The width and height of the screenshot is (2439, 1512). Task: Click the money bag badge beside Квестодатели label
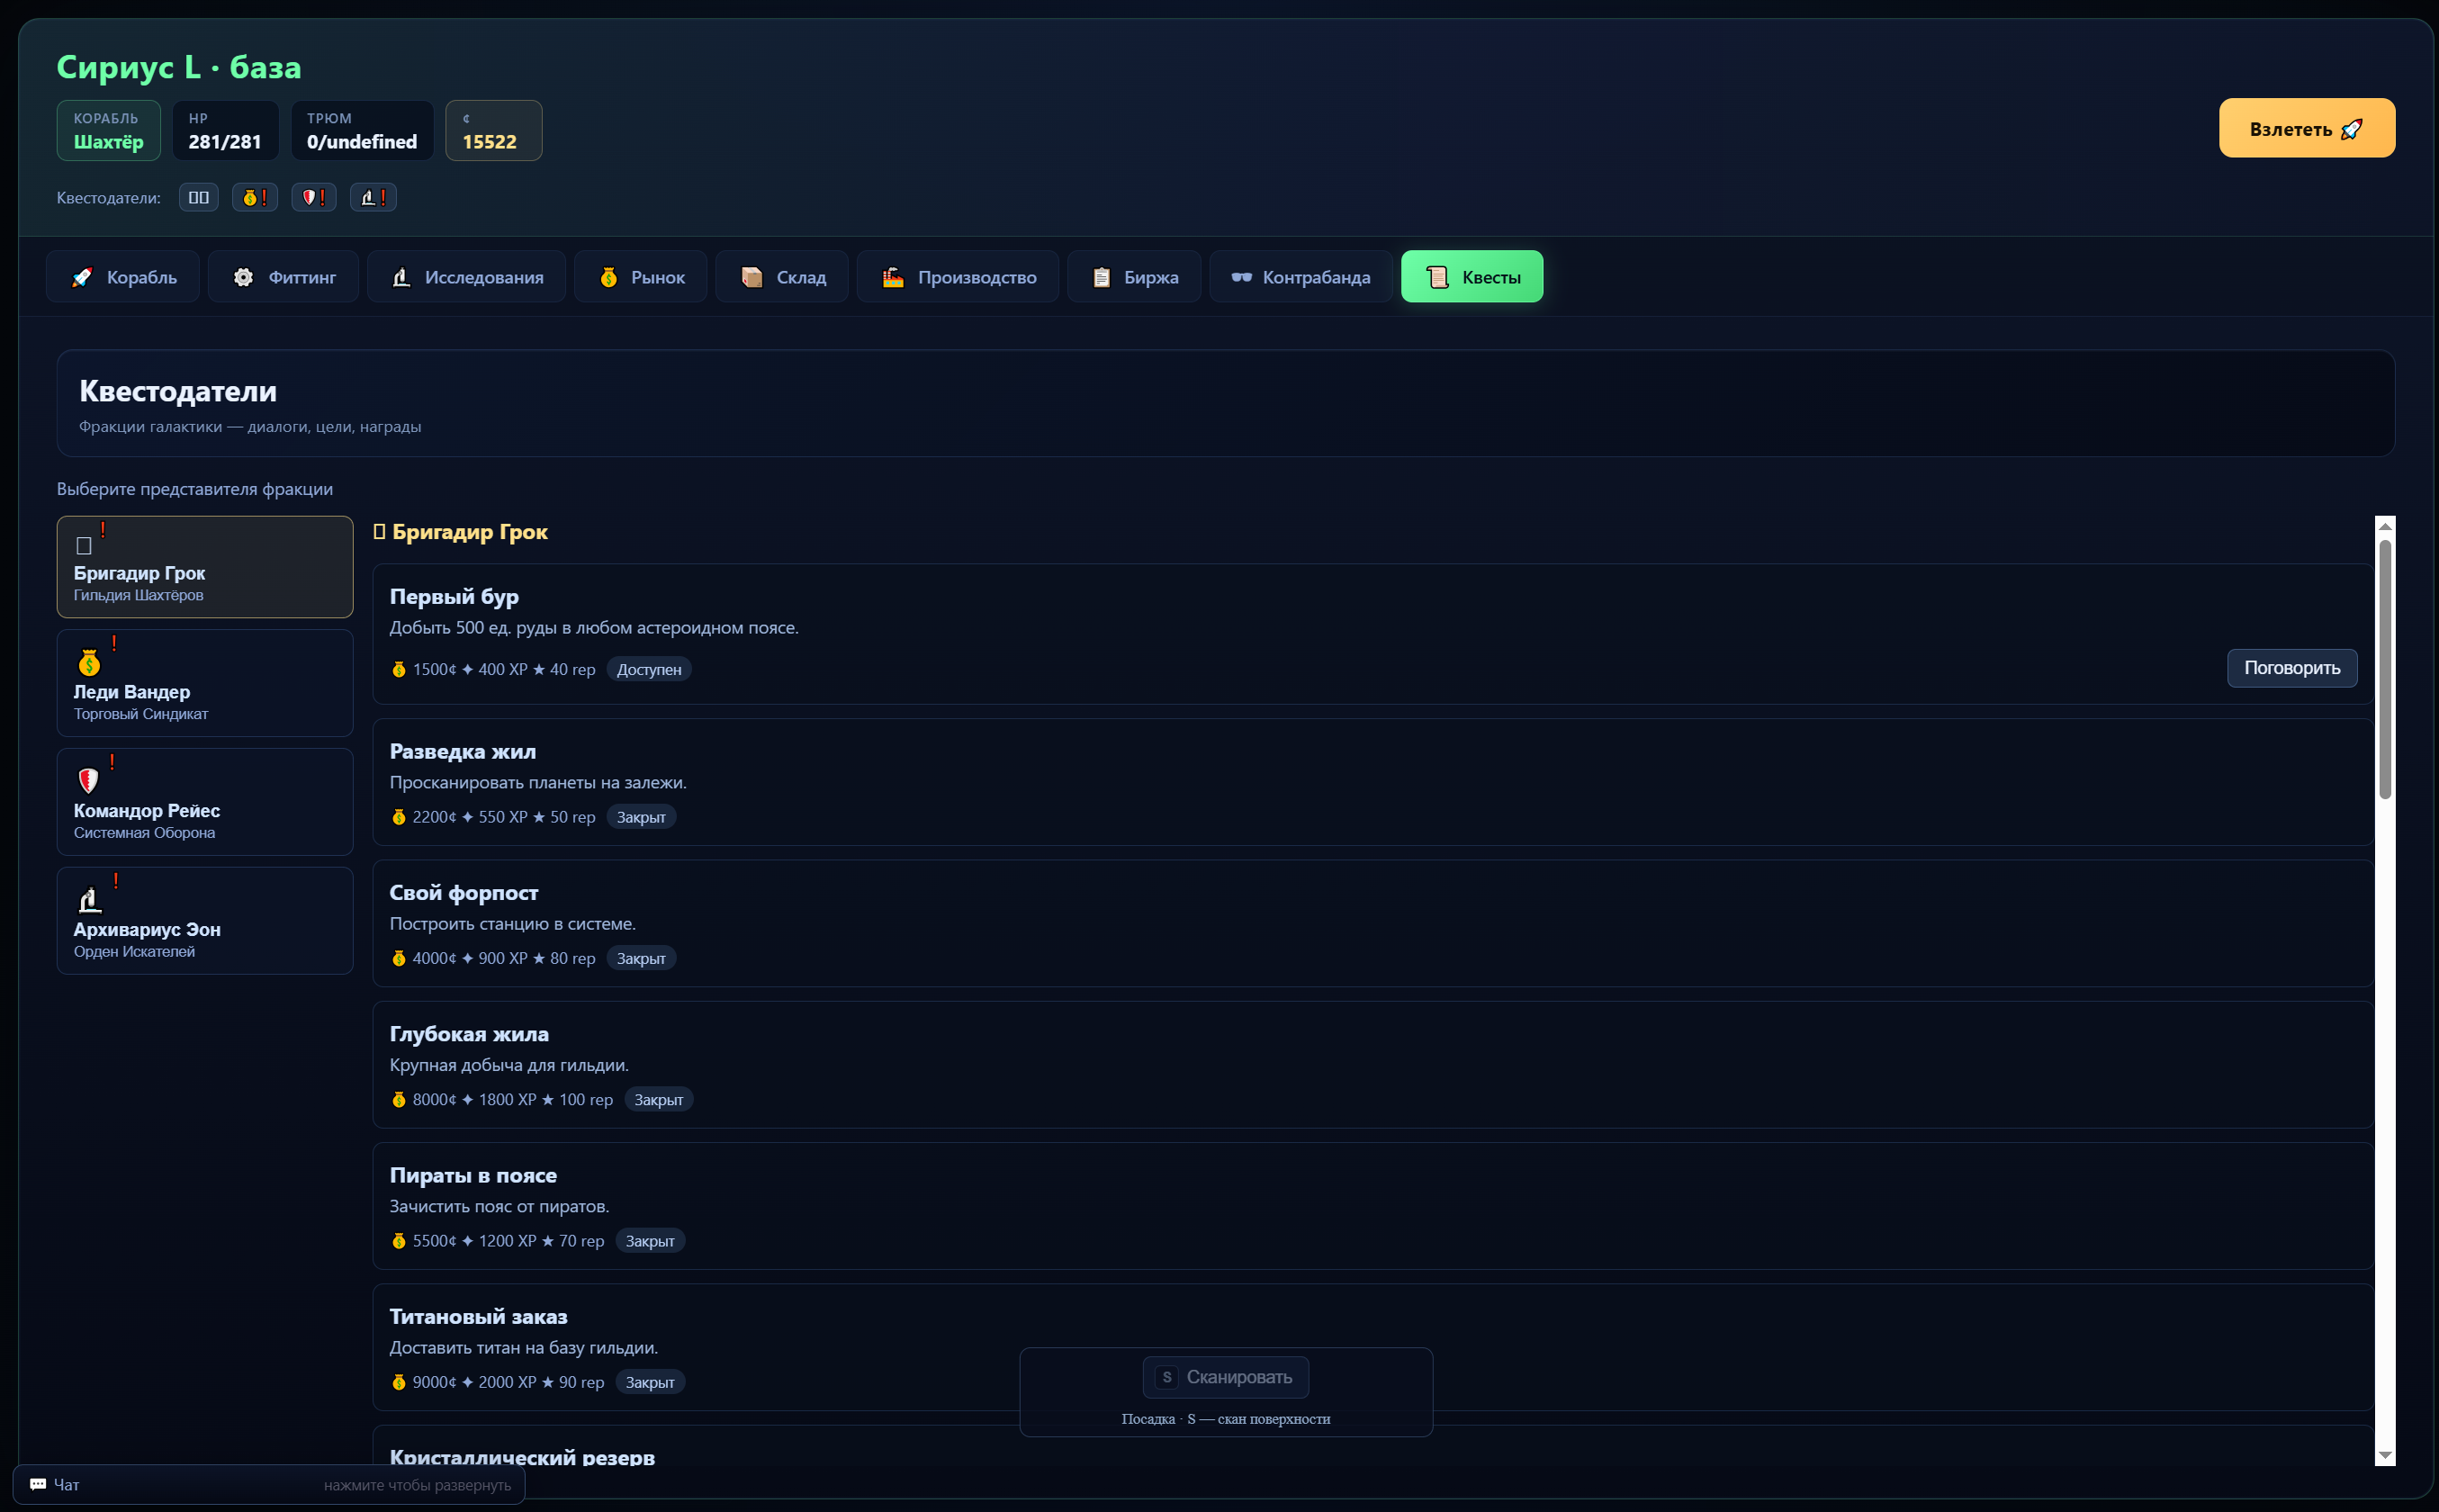pyautogui.click(x=255, y=198)
